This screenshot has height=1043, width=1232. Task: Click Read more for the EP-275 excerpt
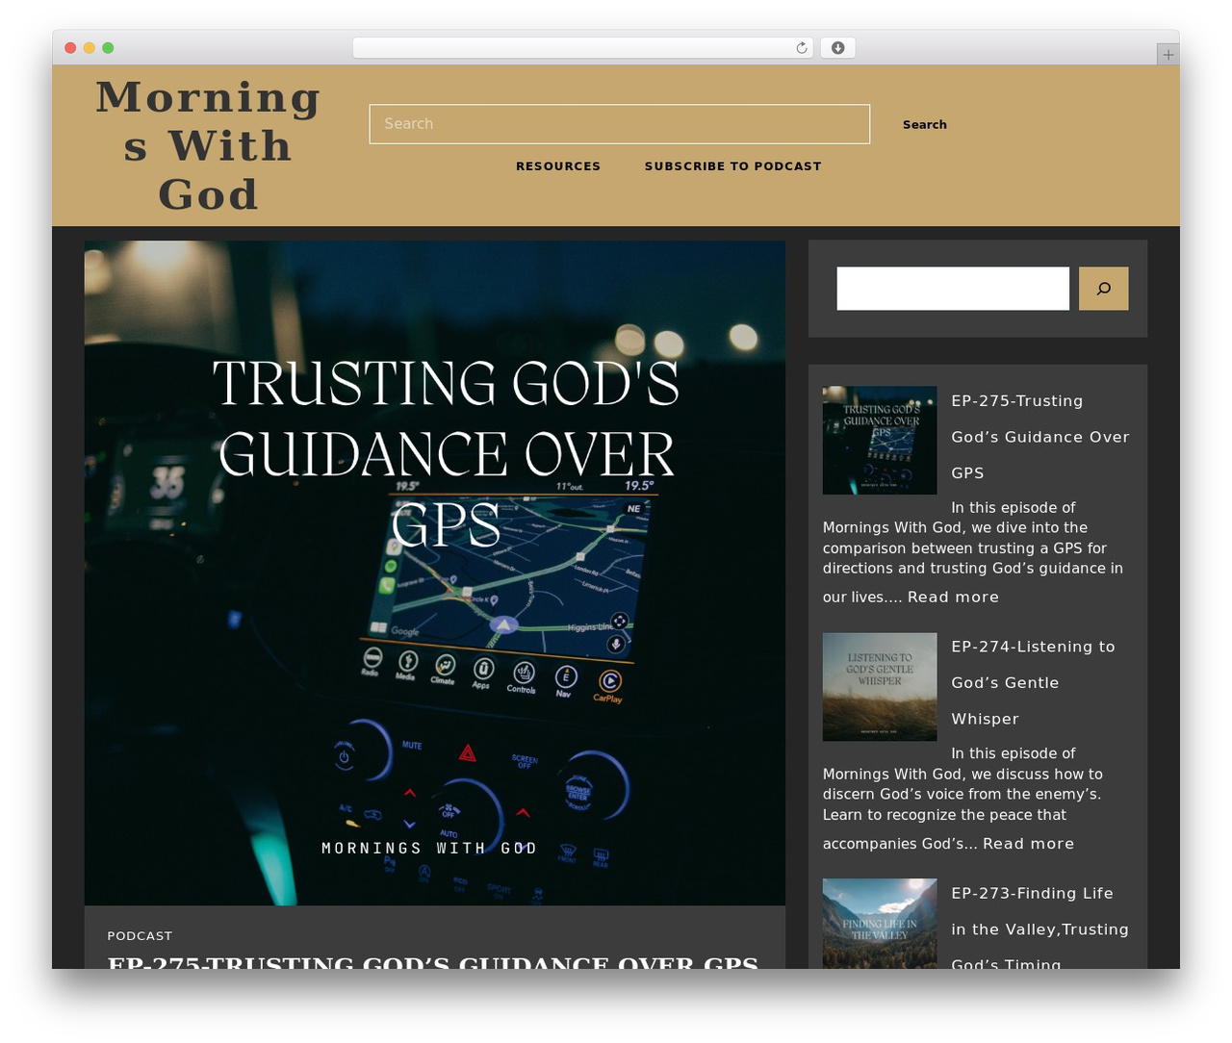tap(953, 598)
